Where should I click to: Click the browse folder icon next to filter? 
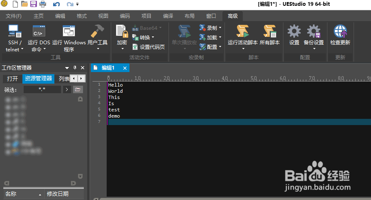pos(78,89)
